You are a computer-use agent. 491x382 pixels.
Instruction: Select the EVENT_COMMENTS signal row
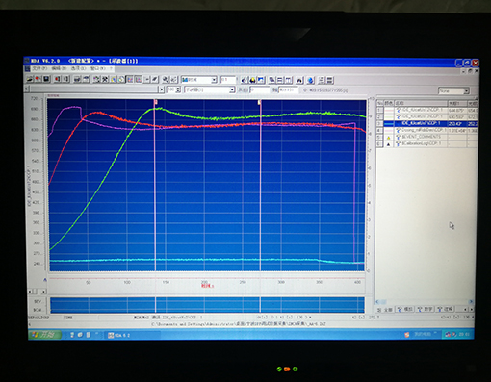426,137
